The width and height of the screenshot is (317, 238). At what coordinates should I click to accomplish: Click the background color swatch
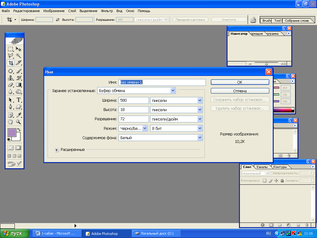click(x=18, y=138)
